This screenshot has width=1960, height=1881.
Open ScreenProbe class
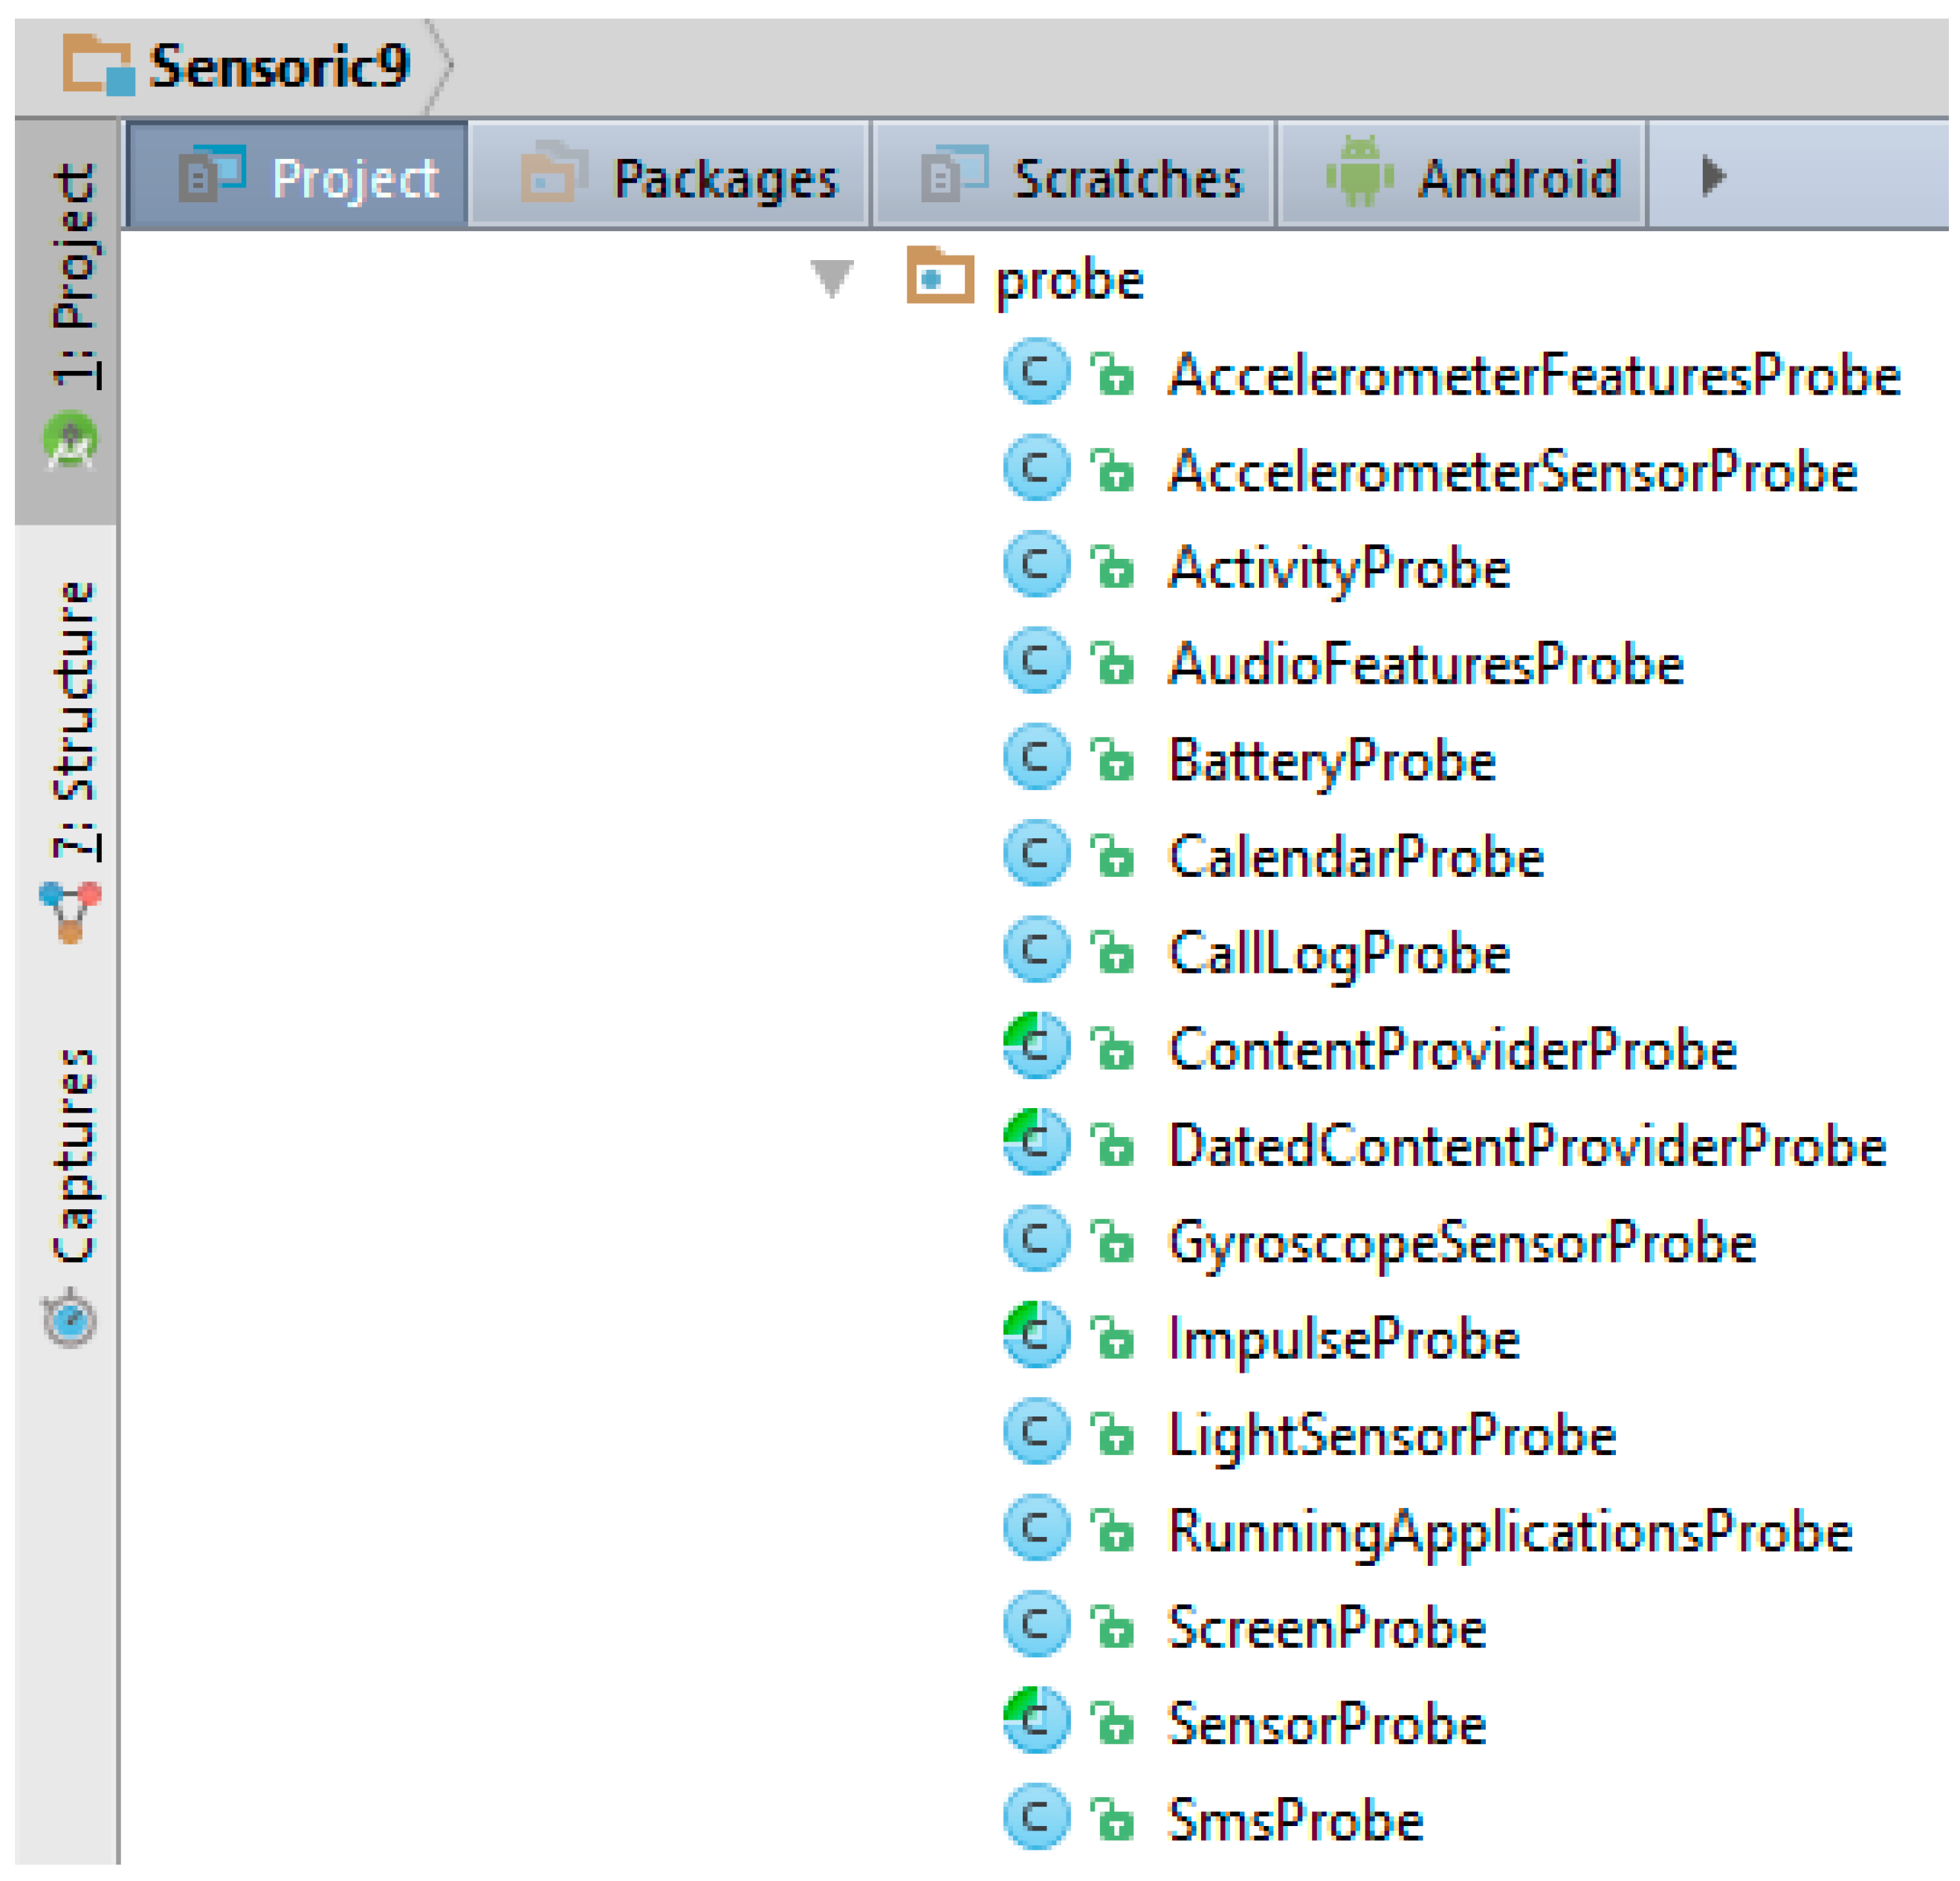pos(1327,1629)
